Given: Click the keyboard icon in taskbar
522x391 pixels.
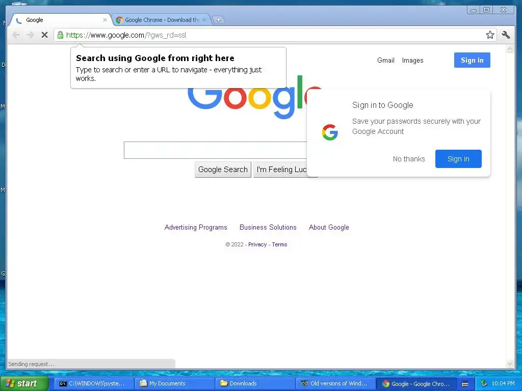Looking at the screenshot, I should point(465,384).
